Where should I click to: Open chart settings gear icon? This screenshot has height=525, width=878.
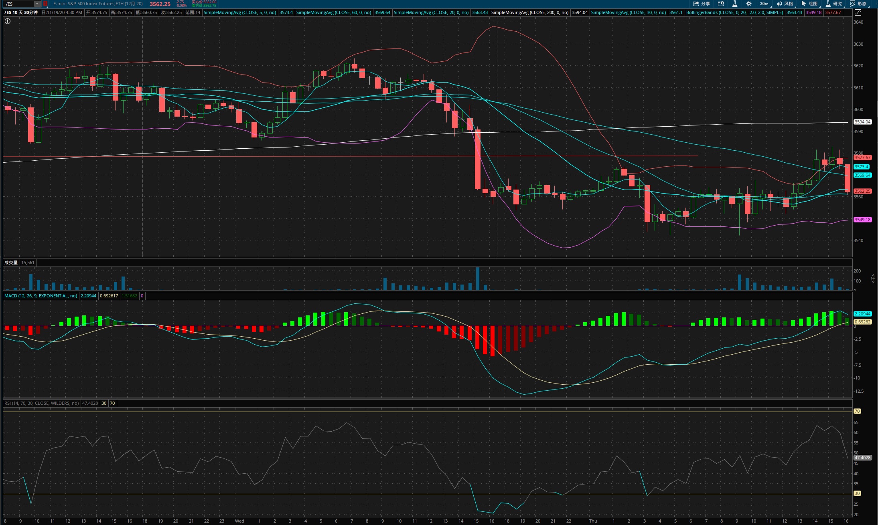pos(748,4)
